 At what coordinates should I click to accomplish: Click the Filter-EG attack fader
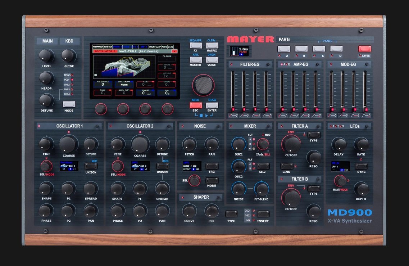pyautogui.click(x=233, y=91)
